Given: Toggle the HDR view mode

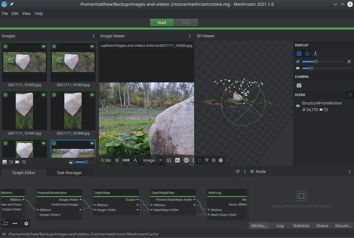Looking at the screenshot, I should (126, 160).
